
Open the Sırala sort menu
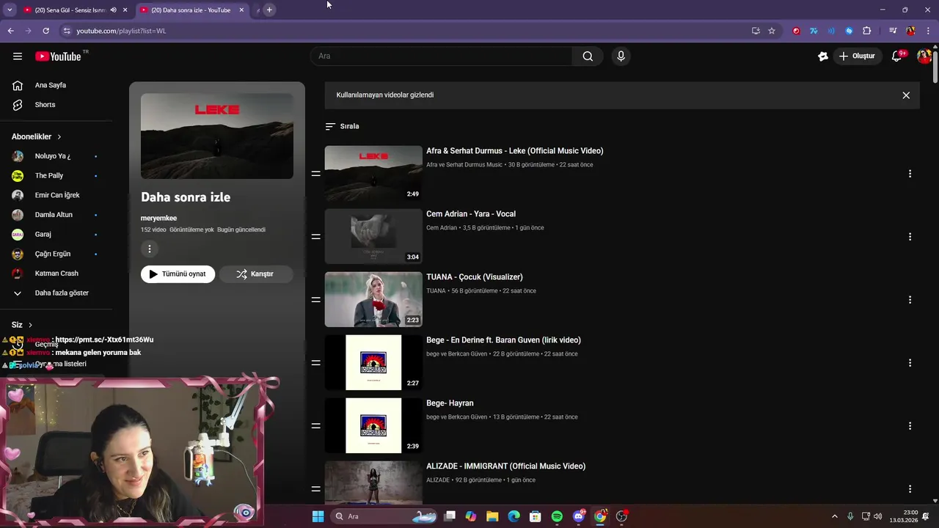(x=343, y=126)
